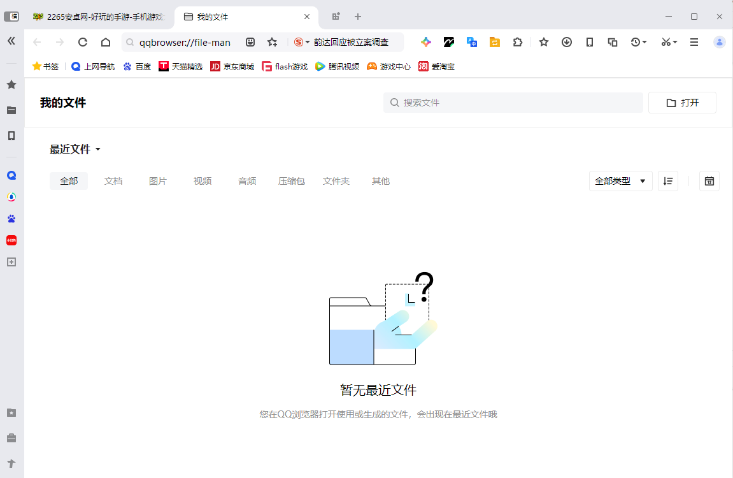733x478 pixels.
Task: Click the 打开 button to open files
Action: (x=682, y=103)
